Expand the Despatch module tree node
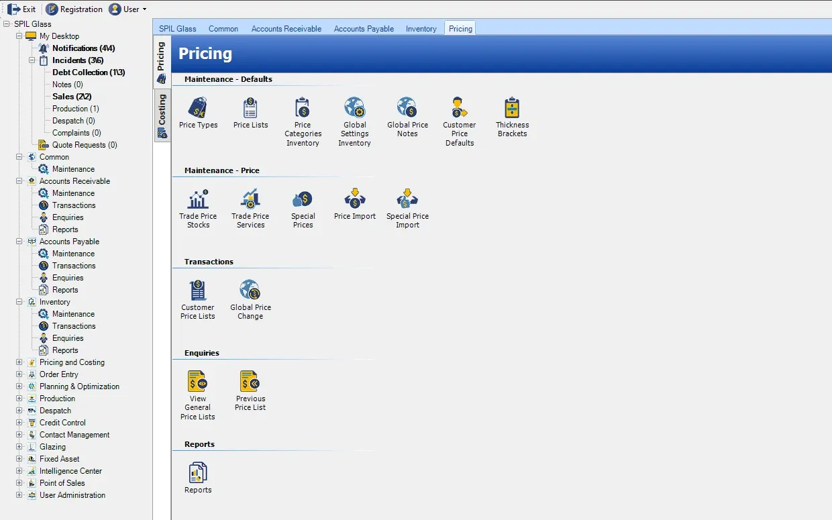The height and width of the screenshot is (520, 832). click(19, 411)
